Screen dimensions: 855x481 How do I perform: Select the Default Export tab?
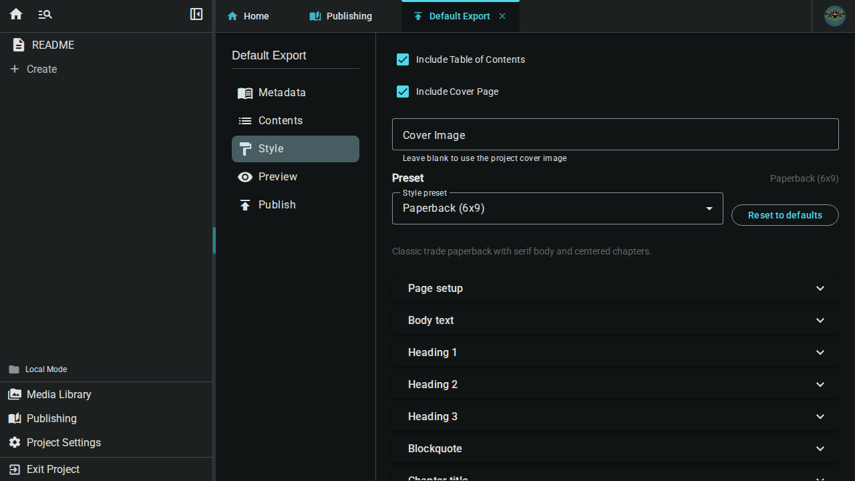[460, 16]
